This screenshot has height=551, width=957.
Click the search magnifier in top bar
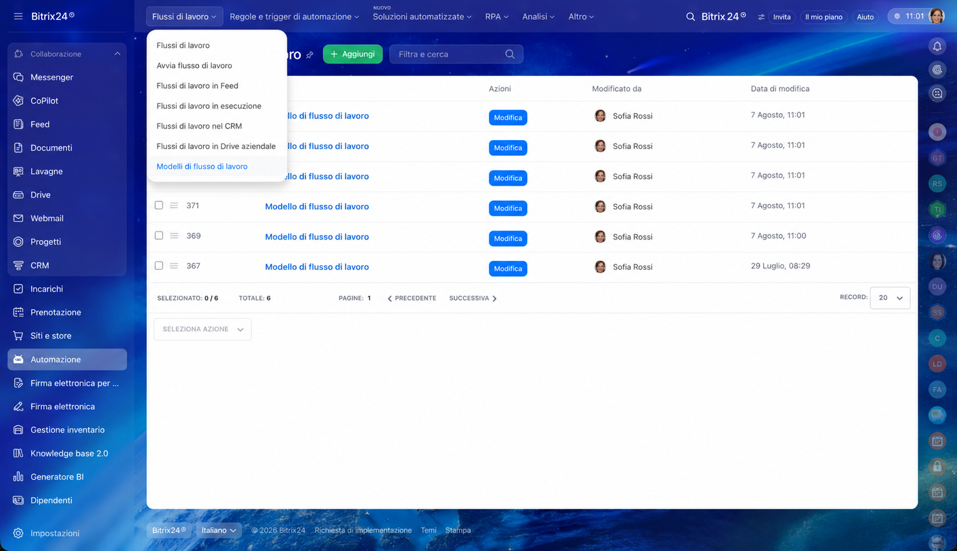(x=690, y=17)
